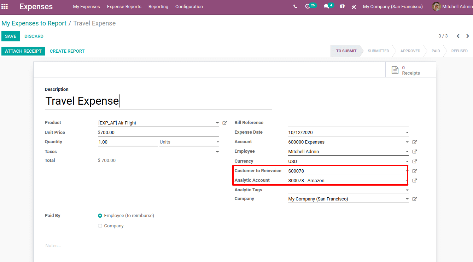This screenshot has width=473, height=262.
Task: Expand the Employee dropdown arrow
Action: coord(407,152)
